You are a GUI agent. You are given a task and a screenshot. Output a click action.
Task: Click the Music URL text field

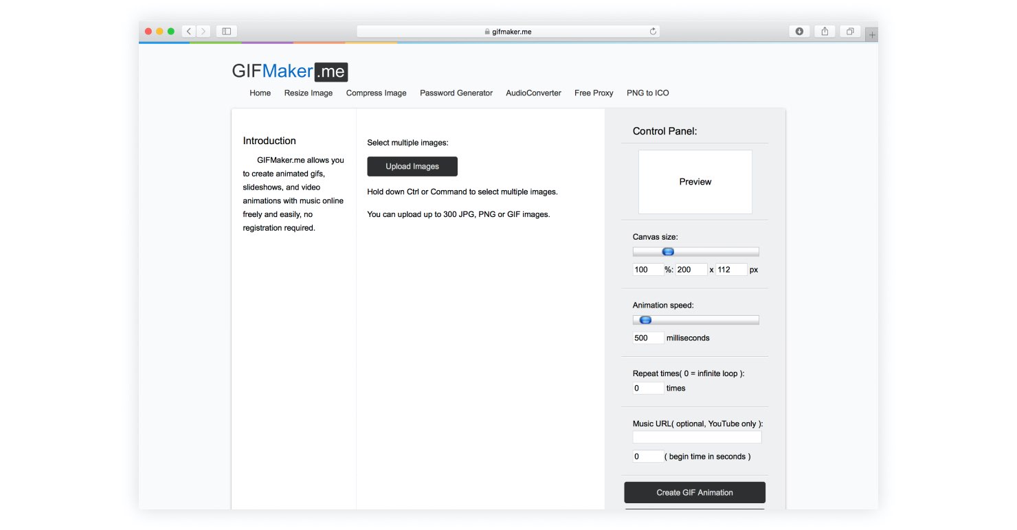tap(697, 437)
